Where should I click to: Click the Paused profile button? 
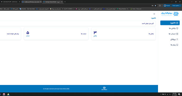tap(167, 6)
